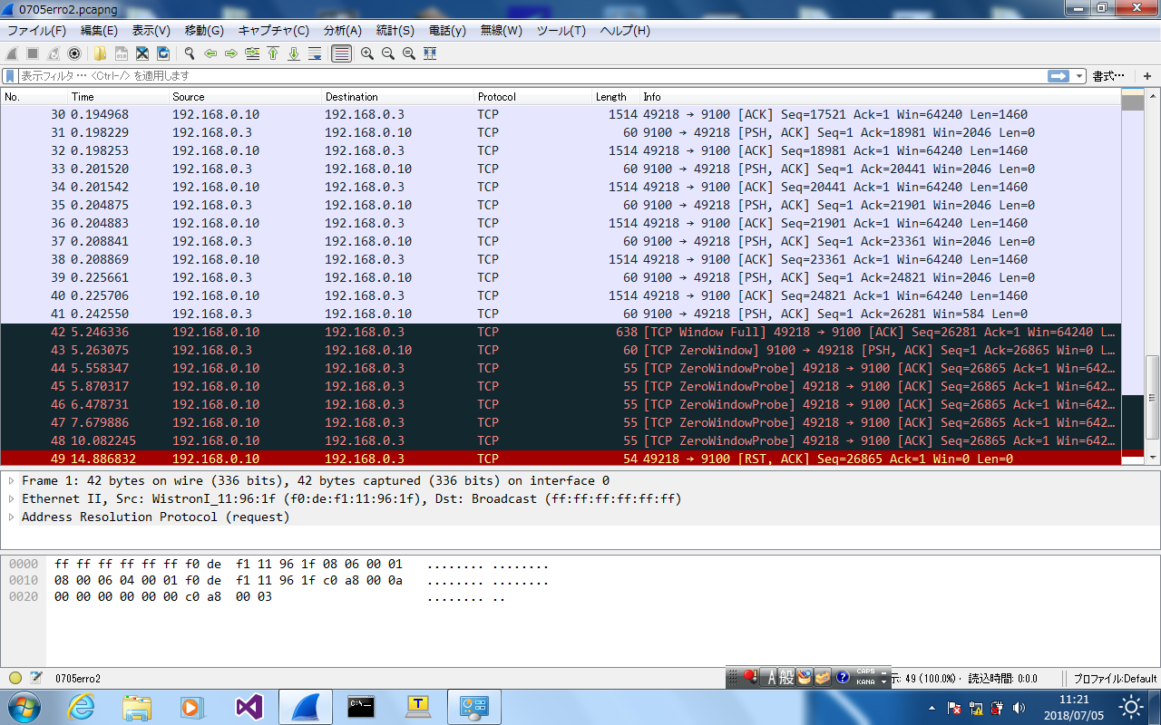Open Visual Studio from the taskbar
1161x725 pixels.
tap(249, 707)
